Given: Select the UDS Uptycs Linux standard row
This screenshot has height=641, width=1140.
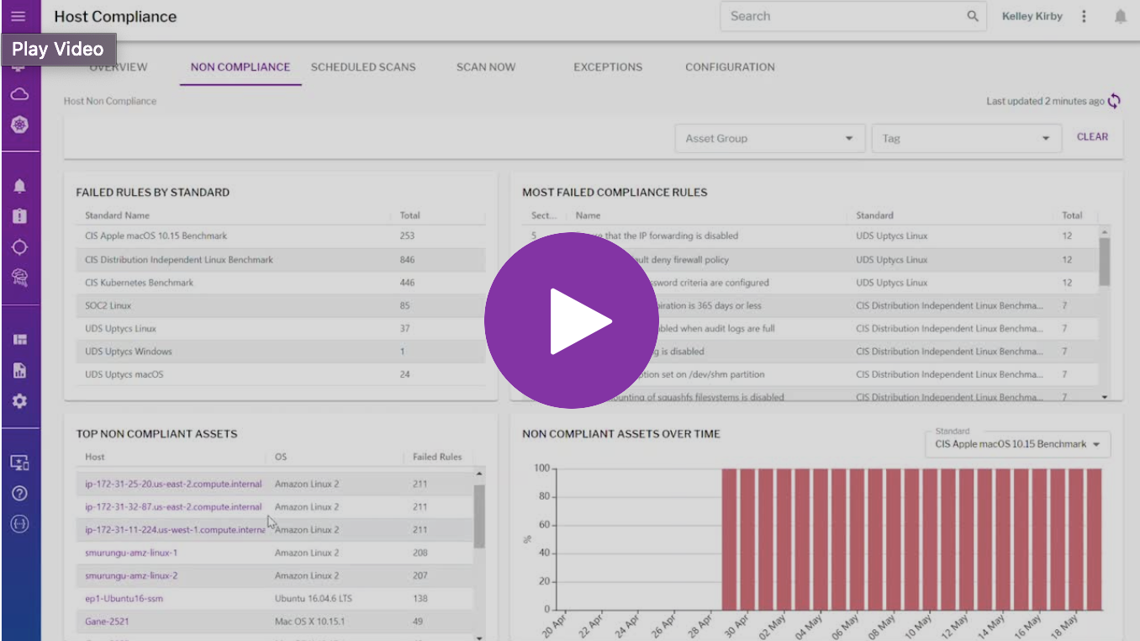Looking at the screenshot, I should (x=281, y=328).
